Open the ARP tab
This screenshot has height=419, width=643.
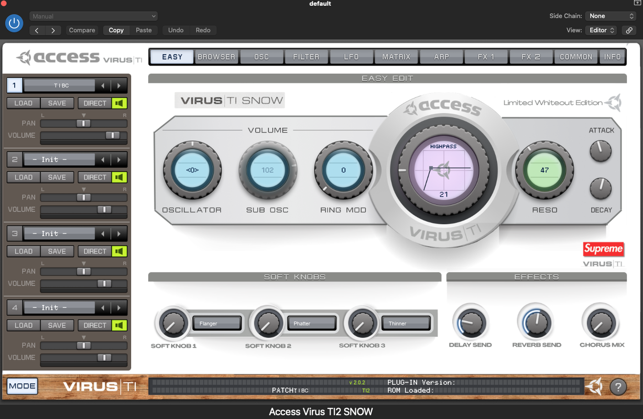(441, 57)
